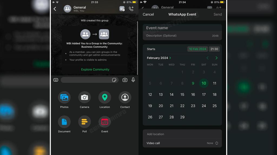The image size is (277, 155).
Task: Select February 9 in calendar
Action: tap(193, 83)
